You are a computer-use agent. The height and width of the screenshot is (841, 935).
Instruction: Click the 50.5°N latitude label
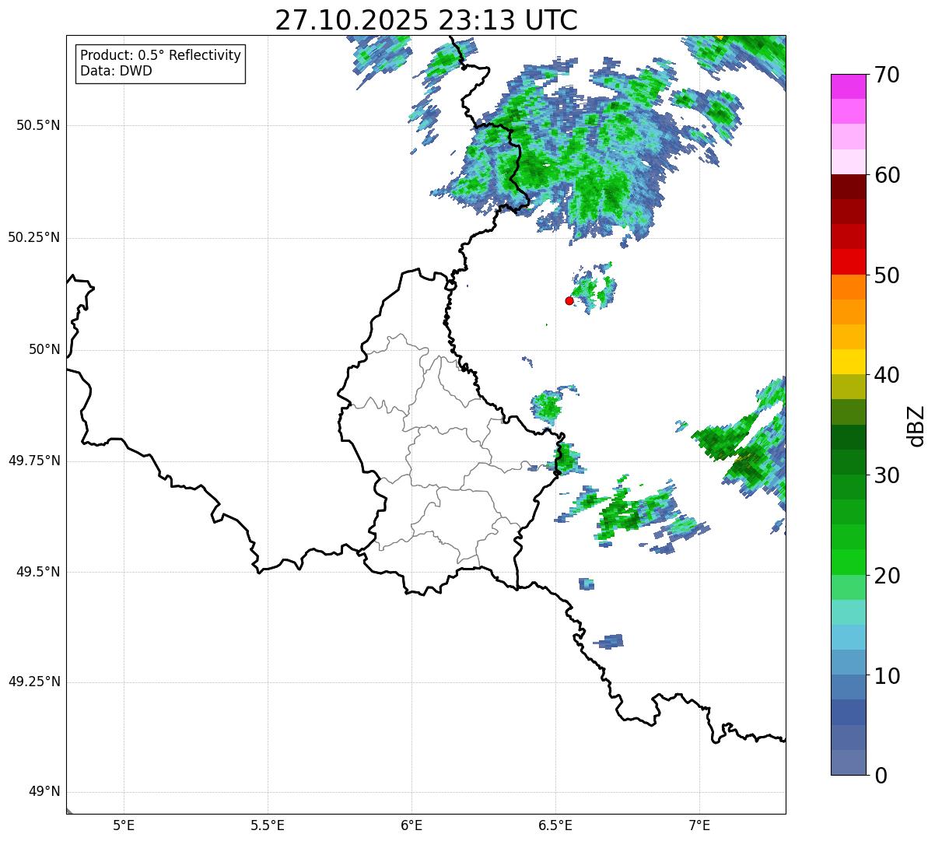tap(38, 125)
